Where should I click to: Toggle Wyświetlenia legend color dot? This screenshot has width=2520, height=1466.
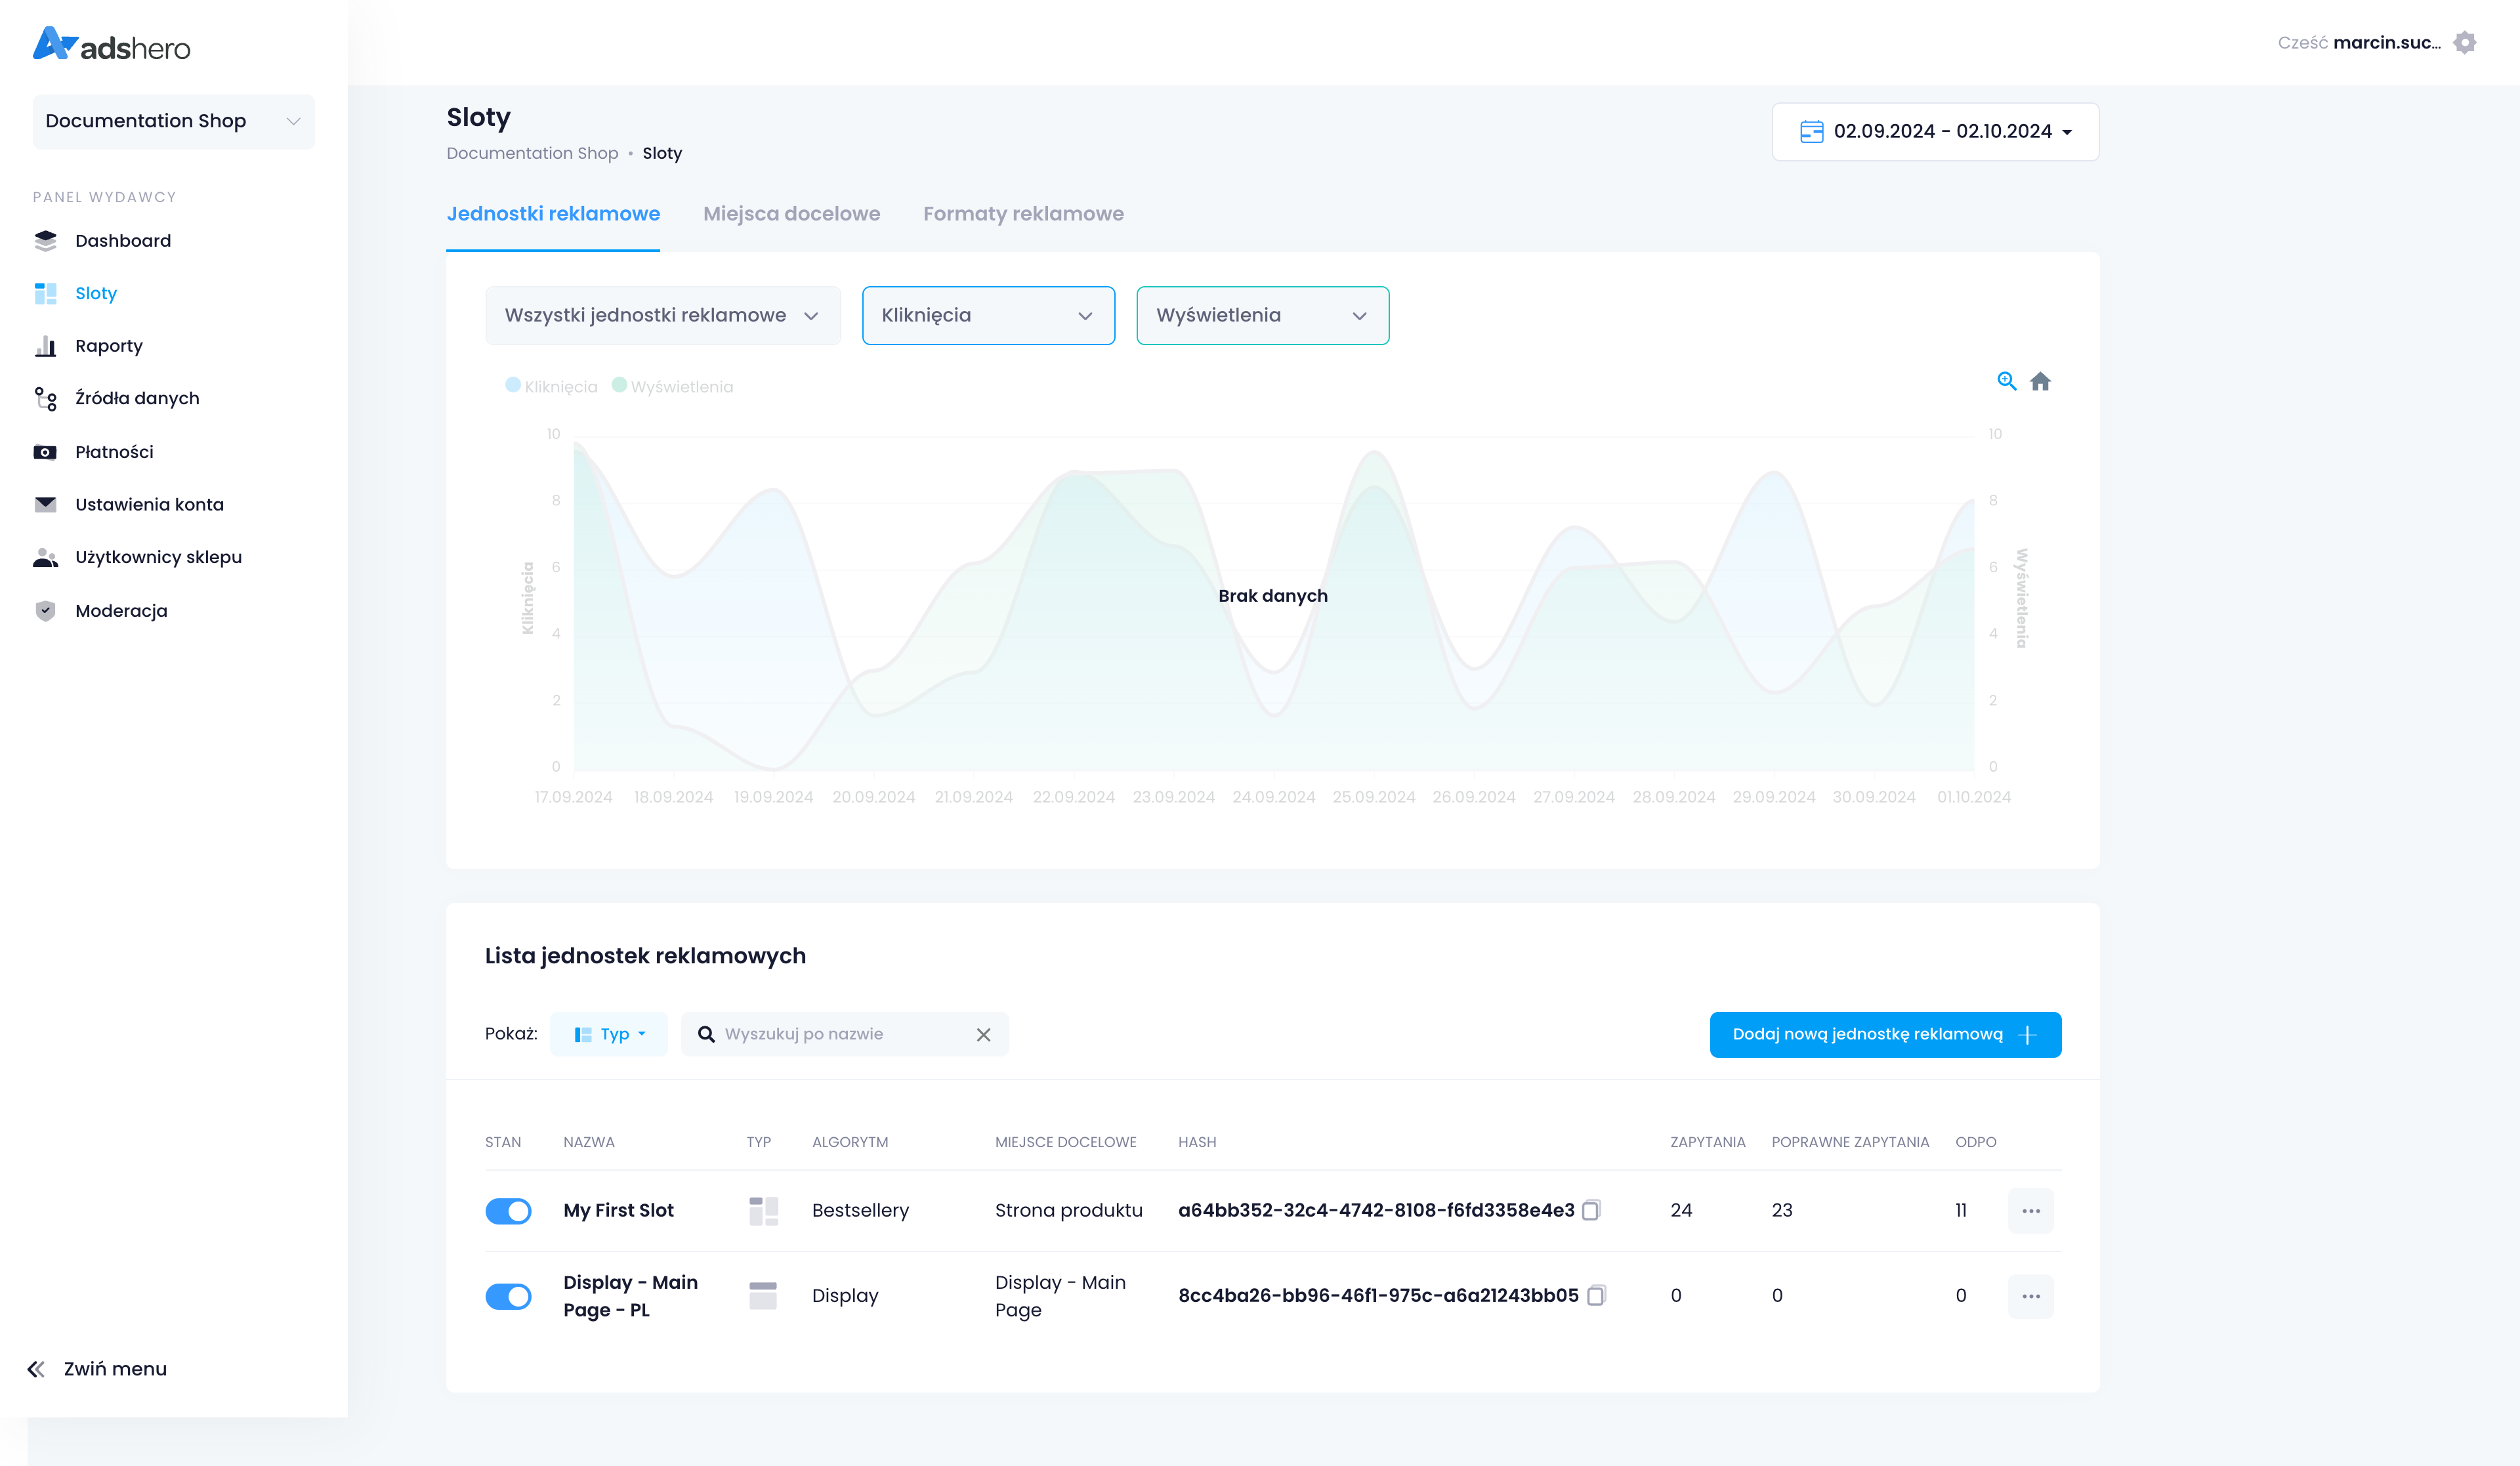pos(619,385)
